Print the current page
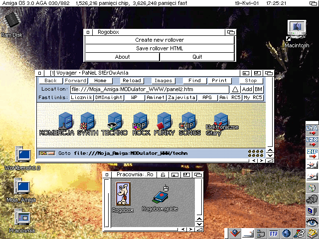The height and width of the screenshot is (239, 319). pyautogui.click(x=219, y=81)
